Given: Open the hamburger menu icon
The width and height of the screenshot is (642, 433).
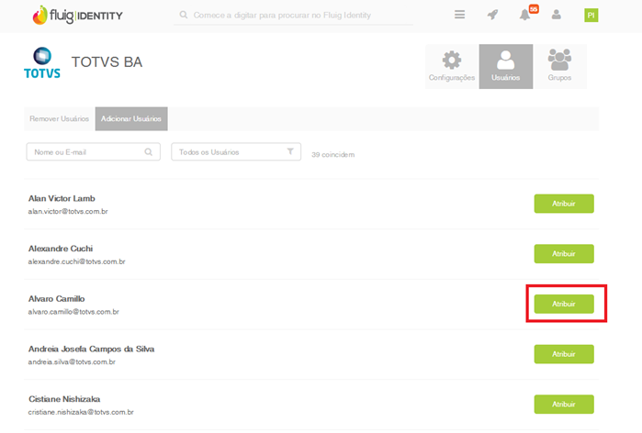Looking at the screenshot, I should 459,15.
